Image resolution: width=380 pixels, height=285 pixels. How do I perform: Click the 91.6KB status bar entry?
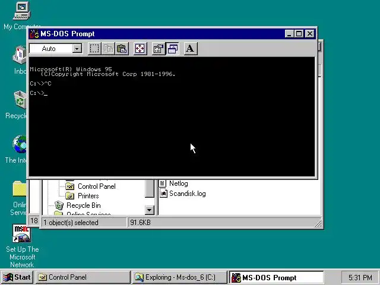click(x=140, y=223)
